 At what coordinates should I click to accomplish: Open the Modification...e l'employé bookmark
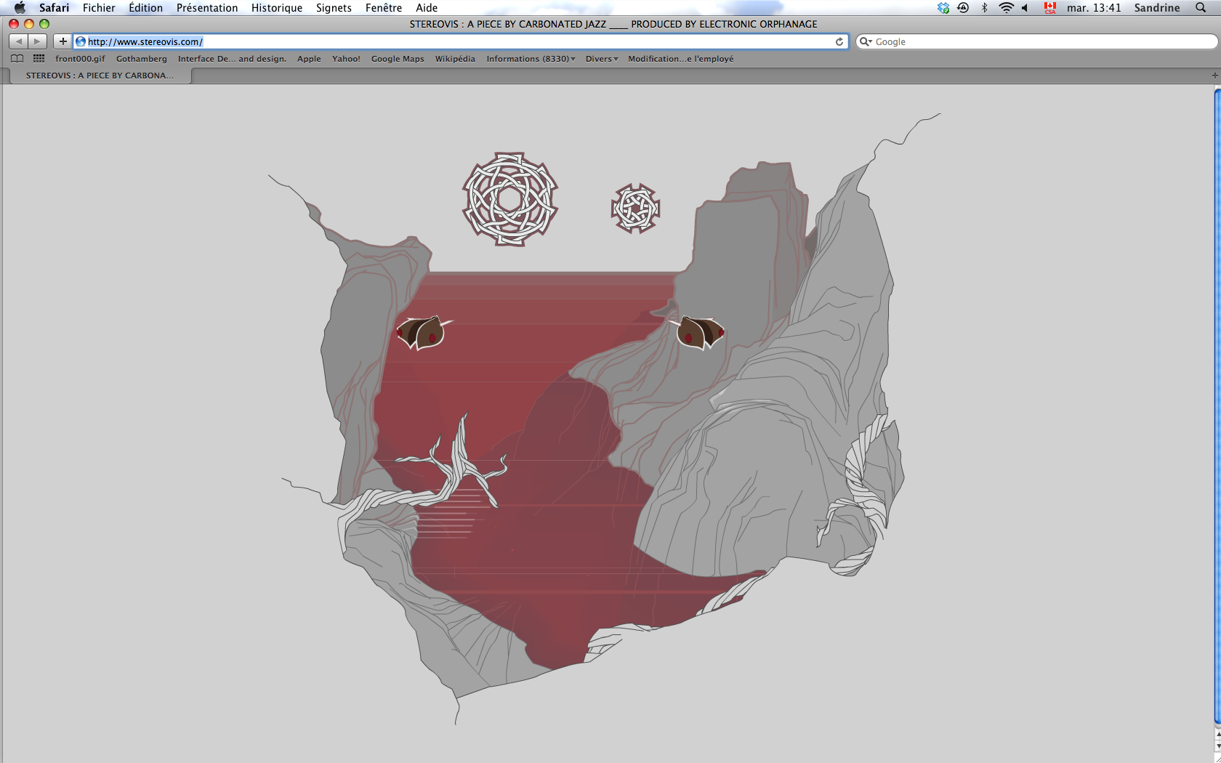click(681, 59)
